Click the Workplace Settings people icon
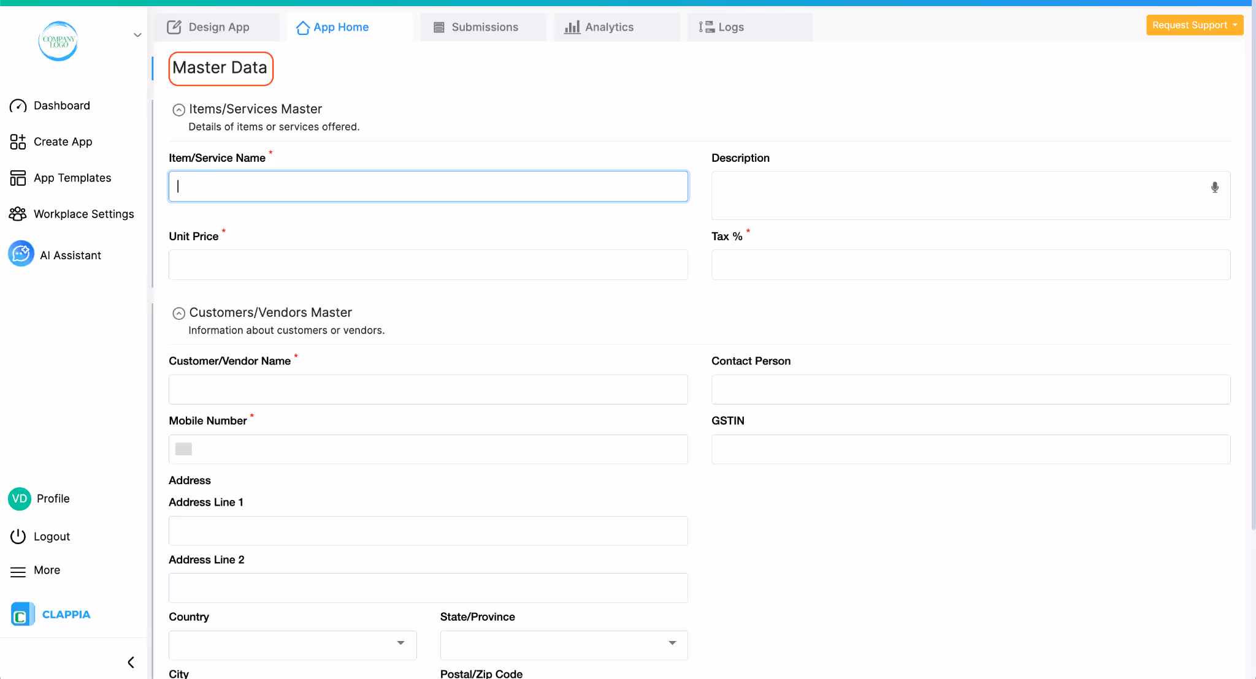Viewport: 1256px width, 679px height. click(18, 214)
